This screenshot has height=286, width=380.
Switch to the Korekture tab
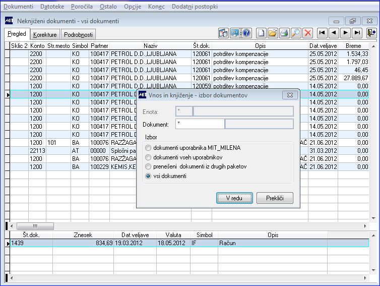(x=45, y=35)
